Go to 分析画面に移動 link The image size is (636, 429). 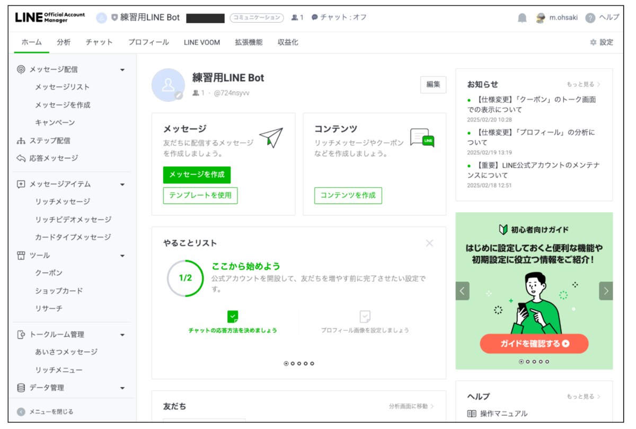pyautogui.click(x=411, y=406)
